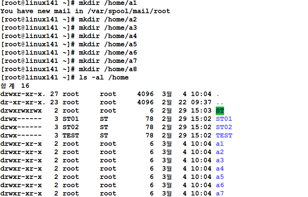This screenshot has height=197, width=308.
Task: Click the single dot current directory entry
Action: [x=218, y=95]
